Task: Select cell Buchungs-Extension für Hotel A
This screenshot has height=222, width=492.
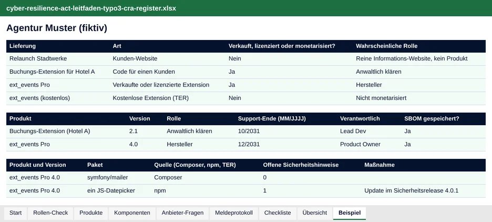Action: 52,72
